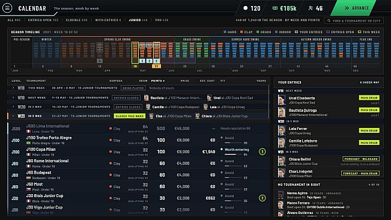391x220 pixels.
Task: Click clay surface dot on J60 Most
Action: tap(111, 187)
